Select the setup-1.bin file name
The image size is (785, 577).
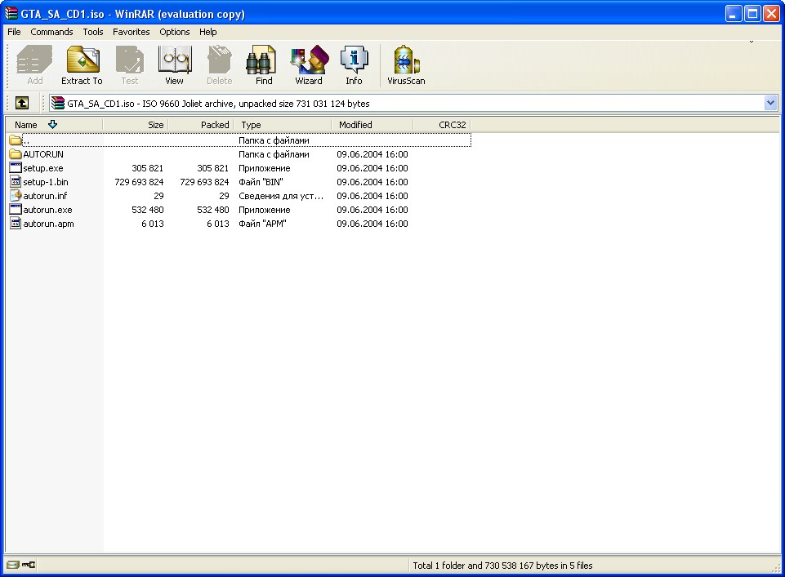pos(46,182)
